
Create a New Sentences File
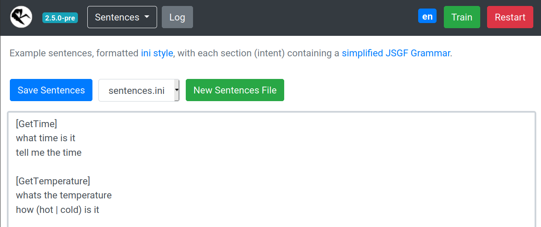coord(235,90)
